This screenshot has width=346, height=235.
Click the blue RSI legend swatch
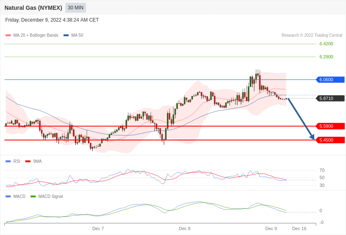(8, 162)
